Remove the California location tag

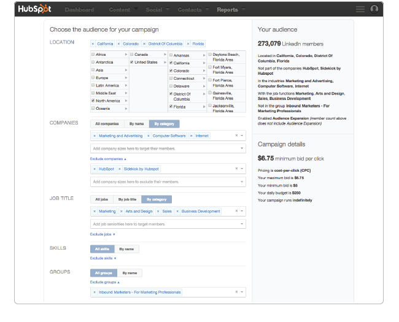tap(93, 44)
